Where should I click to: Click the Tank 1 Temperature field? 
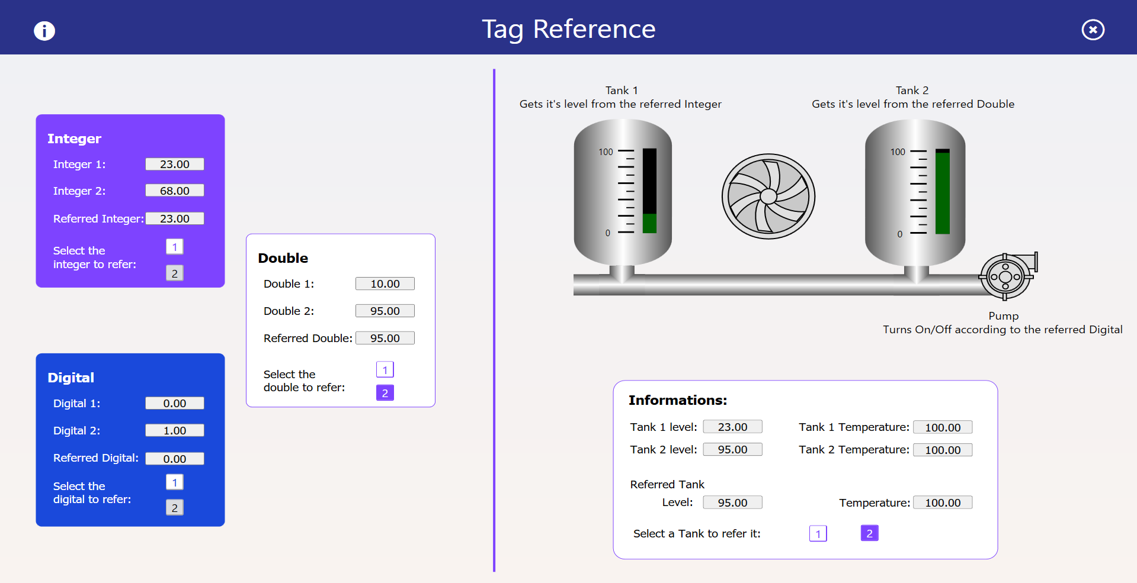[x=942, y=427]
